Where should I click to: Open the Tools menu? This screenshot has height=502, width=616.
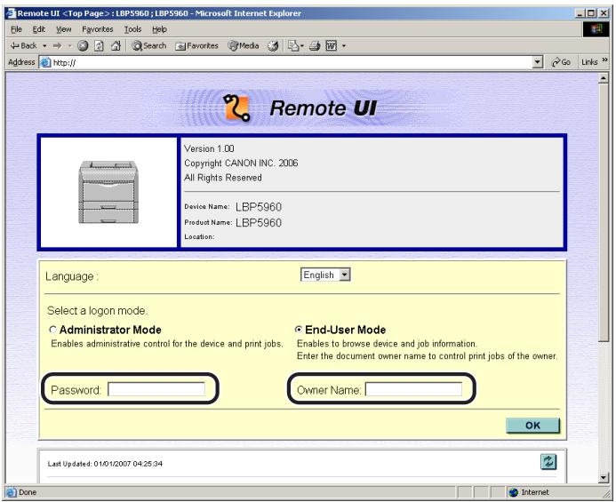pos(132,29)
